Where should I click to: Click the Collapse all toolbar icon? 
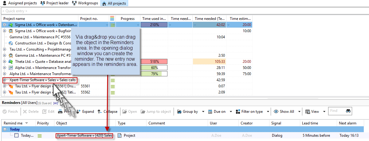[100, 112]
